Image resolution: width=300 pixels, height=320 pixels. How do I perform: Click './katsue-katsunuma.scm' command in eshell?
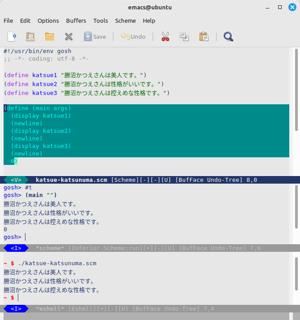[x=57, y=263]
